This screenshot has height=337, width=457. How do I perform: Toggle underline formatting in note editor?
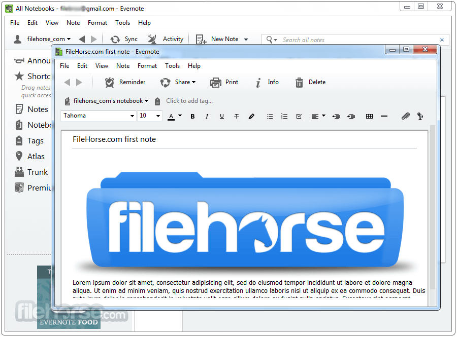222,117
